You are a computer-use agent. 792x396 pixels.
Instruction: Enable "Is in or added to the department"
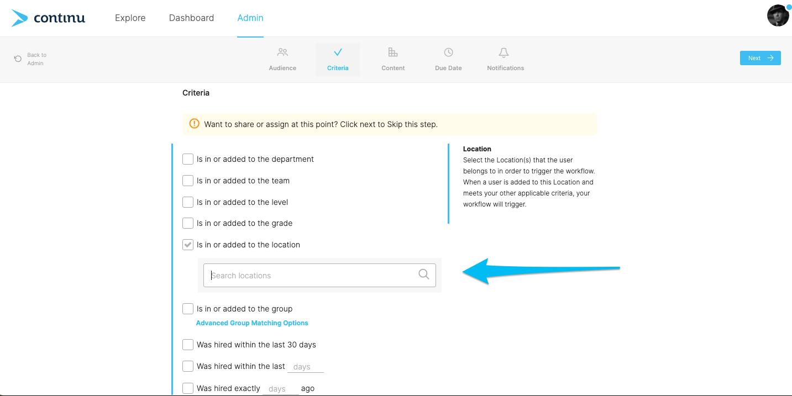coord(188,159)
